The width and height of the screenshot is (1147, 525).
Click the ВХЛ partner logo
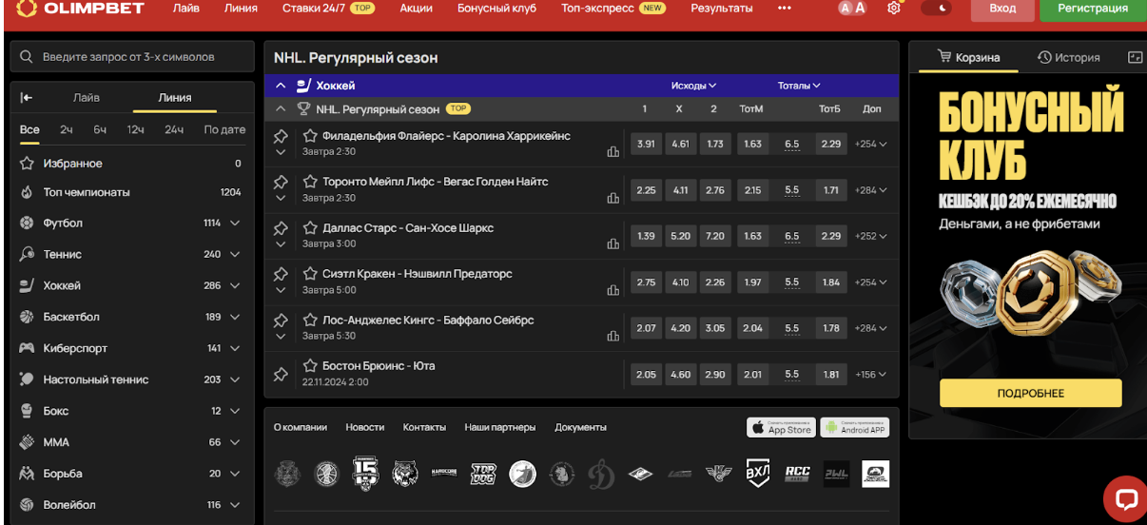[757, 473]
